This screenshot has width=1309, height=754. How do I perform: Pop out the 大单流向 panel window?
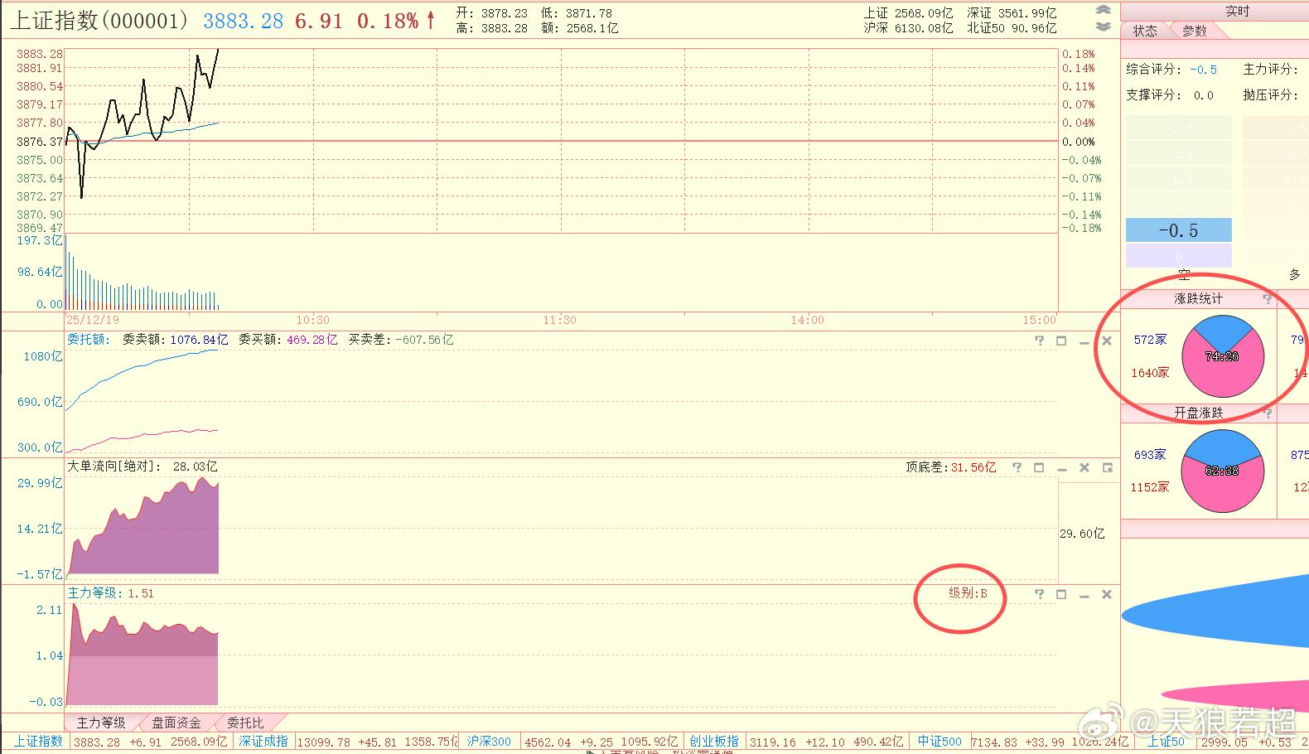tap(1107, 467)
